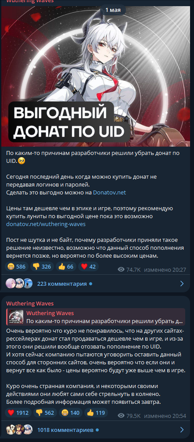Click thumbs up reaction with 66
This screenshot has width=194, height=442.
(66, 266)
